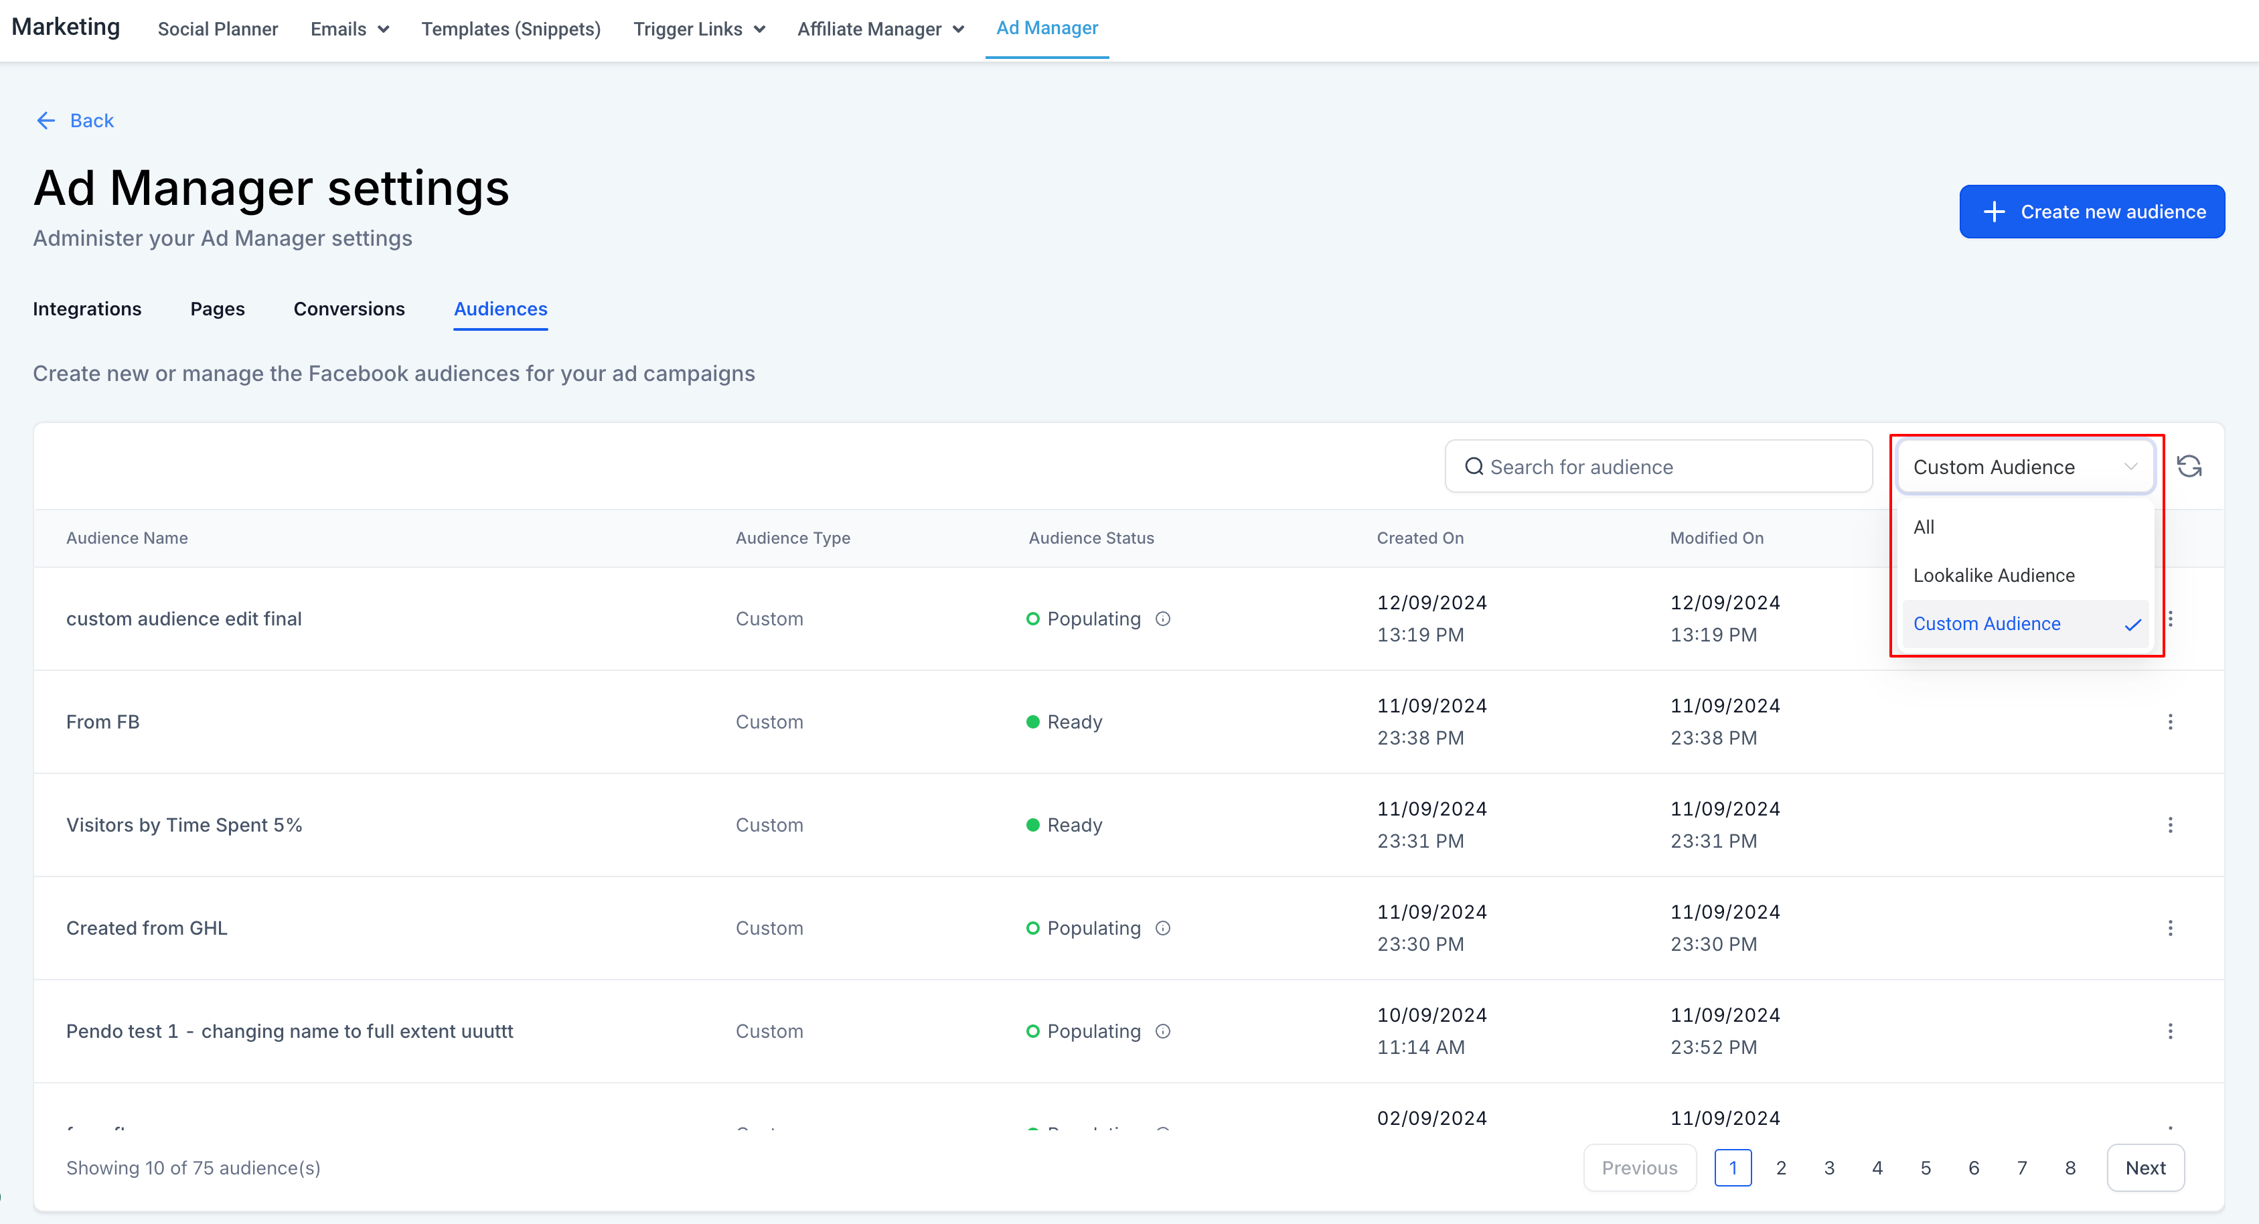Open the Integrations settings tab
This screenshot has width=2259, height=1224.
tap(87, 309)
